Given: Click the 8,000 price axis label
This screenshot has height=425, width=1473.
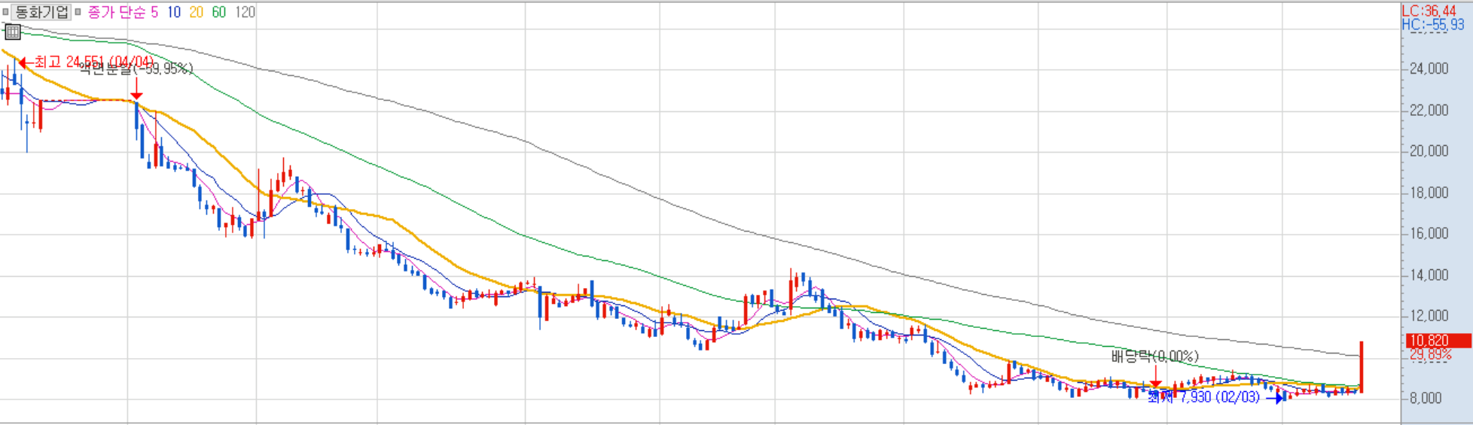Looking at the screenshot, I should point(1426,399).
